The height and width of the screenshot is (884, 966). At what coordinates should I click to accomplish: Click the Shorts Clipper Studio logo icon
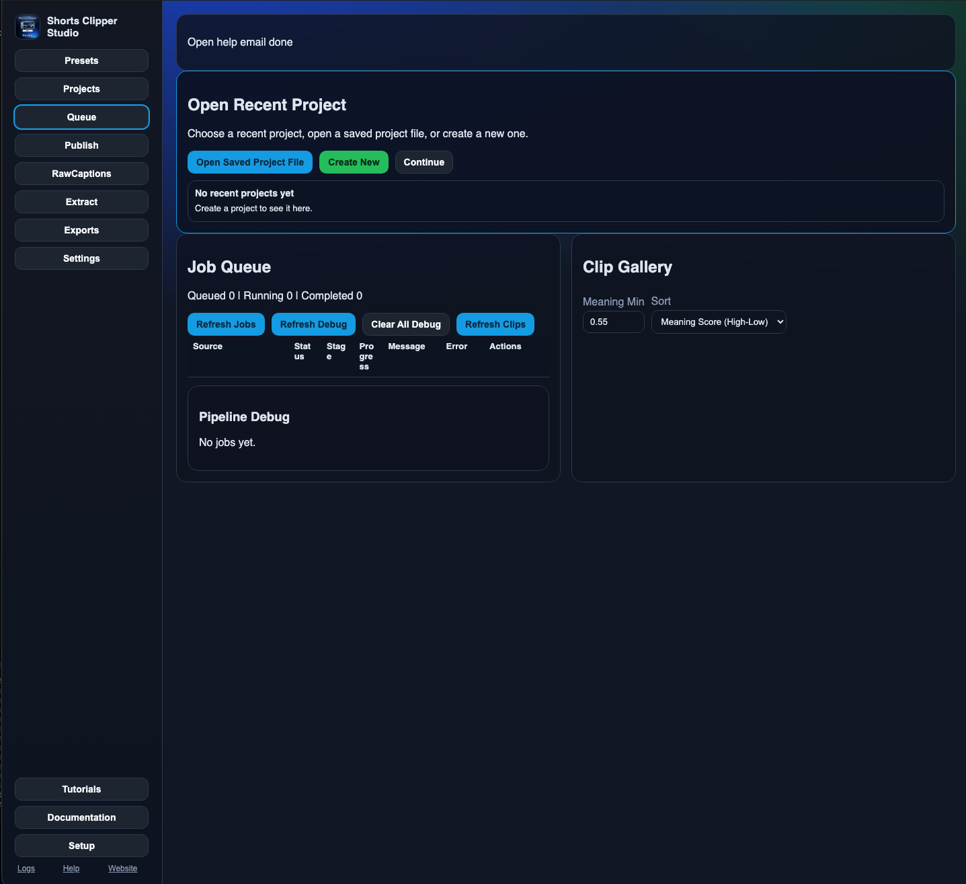point(28,27)
